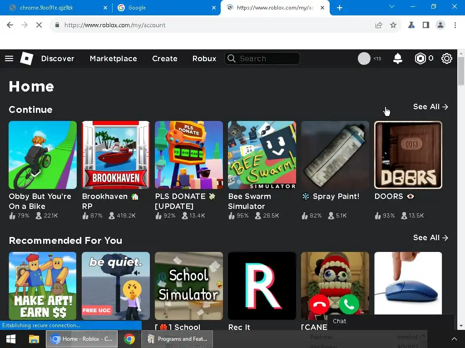This screenshot has width=465, height=348.
Task: Focus the Roblox Search field
Action: click(x=262, y=58)
